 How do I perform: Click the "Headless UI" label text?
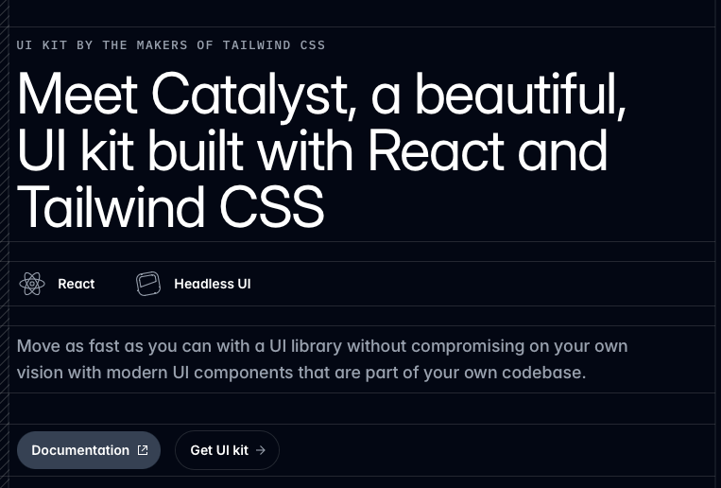[213, 284]
